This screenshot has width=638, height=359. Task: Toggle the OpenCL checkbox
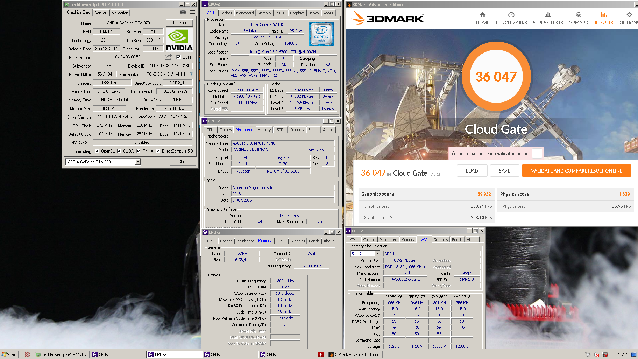coord(97,151)
